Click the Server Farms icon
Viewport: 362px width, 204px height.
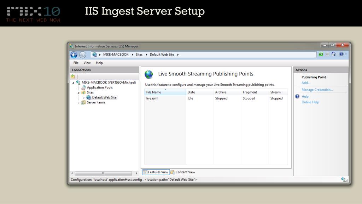tap(83, 102)
